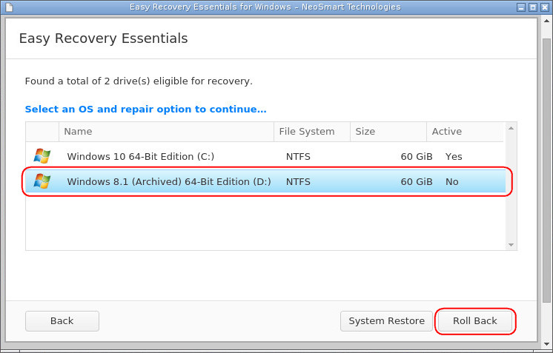This screenshot has height=353, width=553.
Task: Sort list by Active column header
Action: 465,132
